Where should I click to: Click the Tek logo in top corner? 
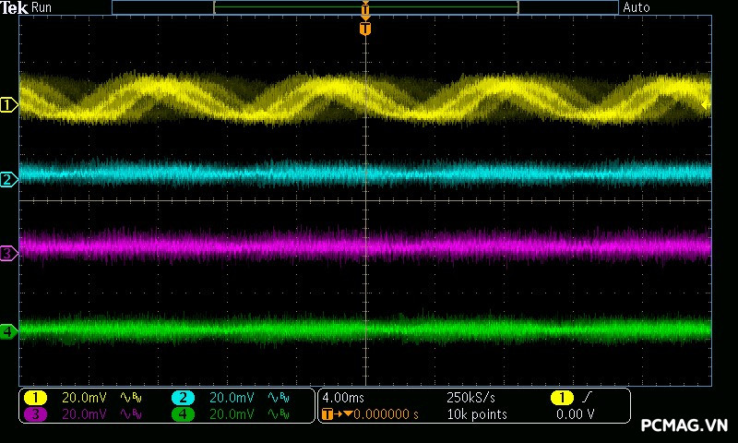15,7
